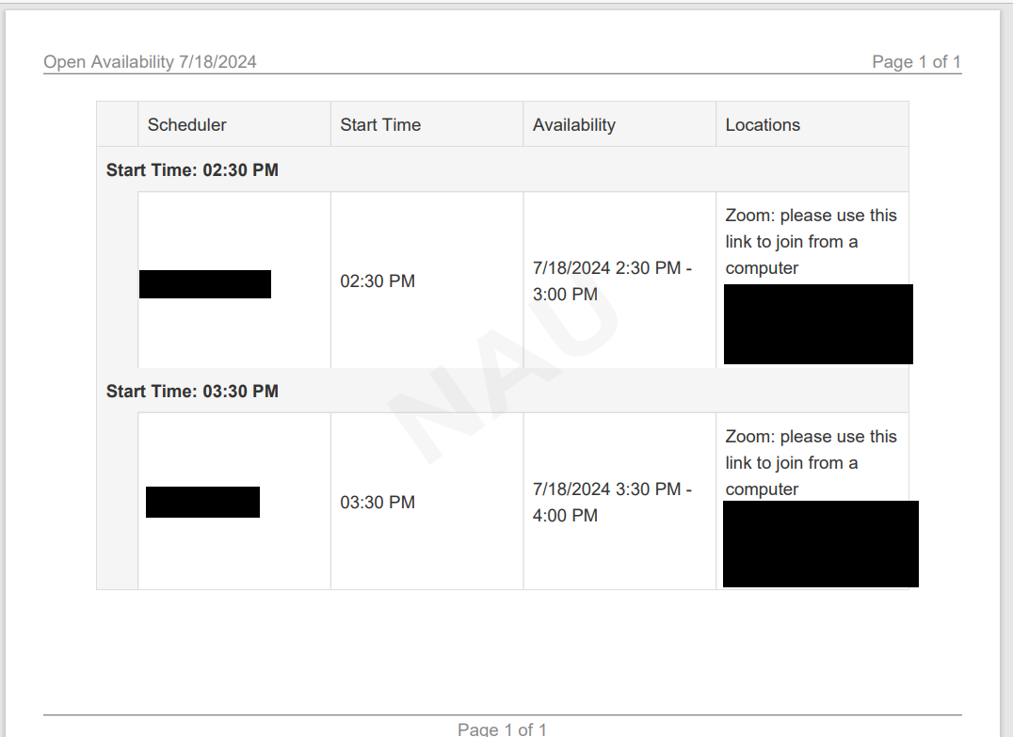
Task: Click the 2:30 PM - 3:00 PM availability cell
Action: 612,281
